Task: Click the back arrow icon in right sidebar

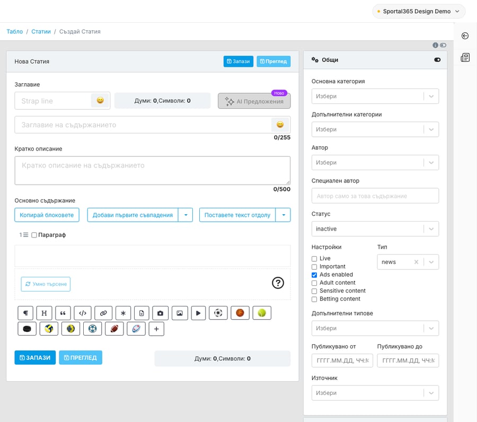Action: (x=465, y=36)
